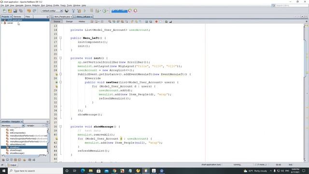Open the Output window button
The width and height of the screenshot is (309, 174).
[x=12, y=165]
